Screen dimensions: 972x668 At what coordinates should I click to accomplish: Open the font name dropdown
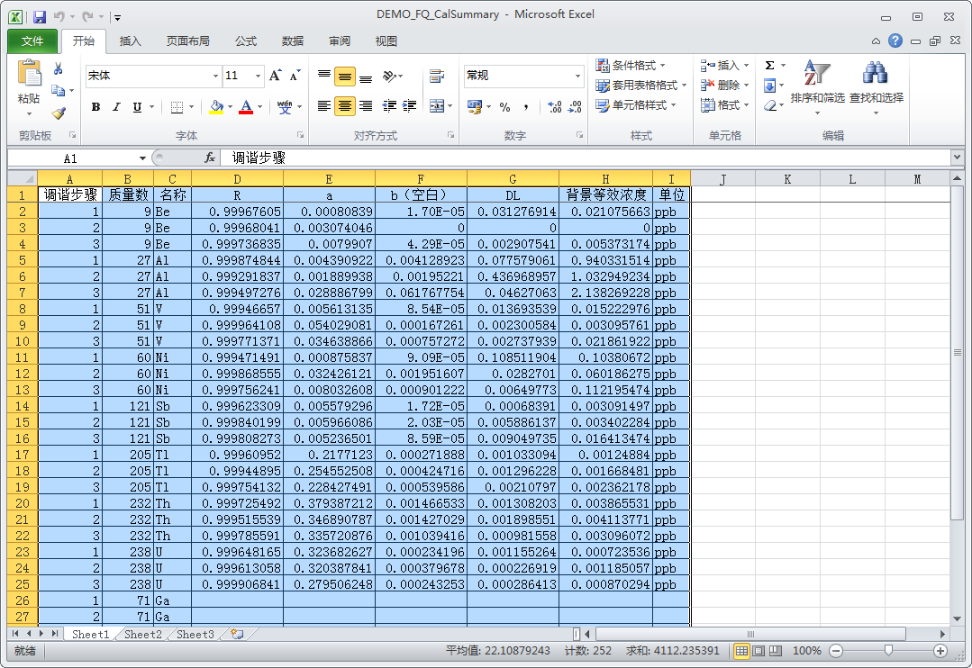click(x=215, y=76)
